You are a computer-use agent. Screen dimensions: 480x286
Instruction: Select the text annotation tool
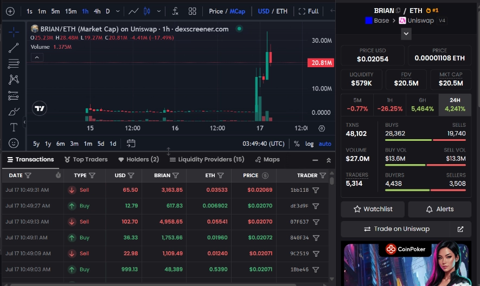14,127
